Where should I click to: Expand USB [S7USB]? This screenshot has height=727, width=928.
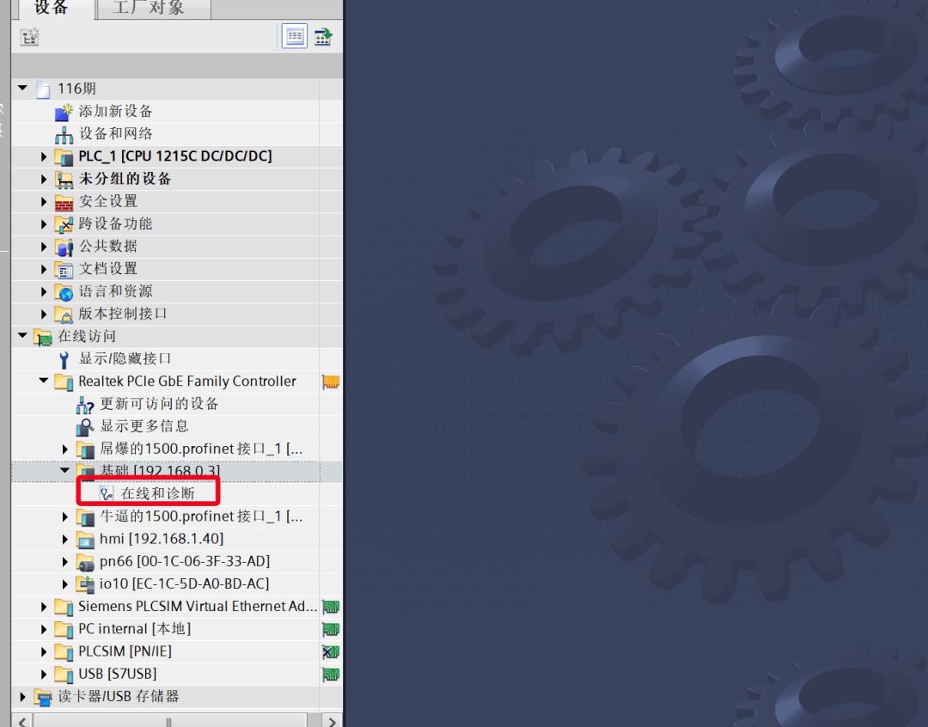tap(44, 675)
